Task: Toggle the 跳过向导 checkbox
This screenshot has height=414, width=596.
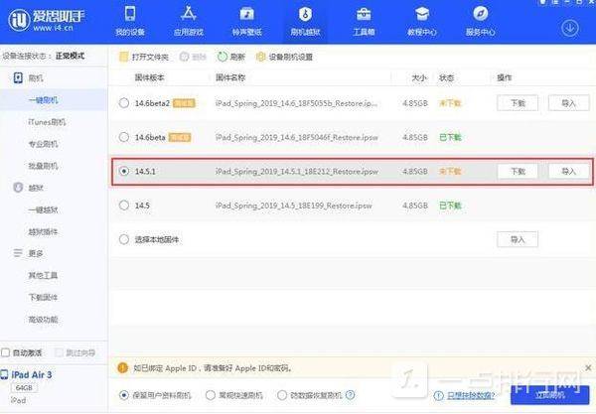Action: pyautogui.click(x=59, y=352)
